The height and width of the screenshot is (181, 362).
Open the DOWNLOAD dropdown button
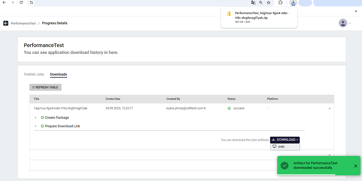(x=285, y=140)
